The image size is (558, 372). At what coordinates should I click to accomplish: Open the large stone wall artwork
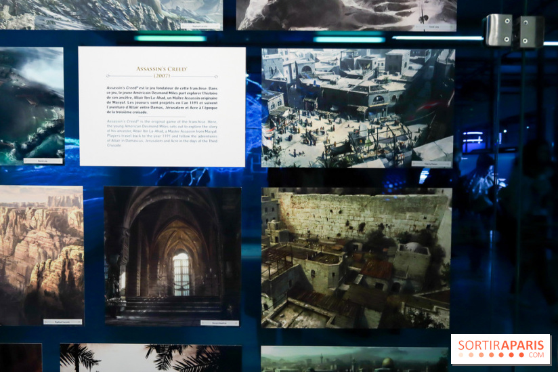click(x=356, y=258)
